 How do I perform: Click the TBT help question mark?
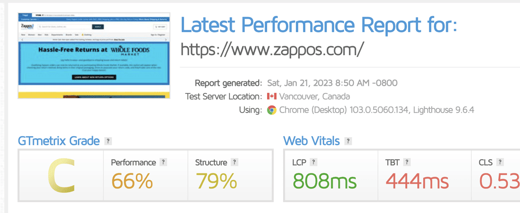[x=407, y=162]
